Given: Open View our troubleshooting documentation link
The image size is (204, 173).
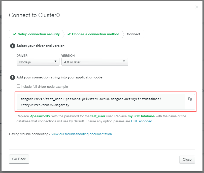Looking at the screenshot, I should pyautogui.click(x=81, y=134).
